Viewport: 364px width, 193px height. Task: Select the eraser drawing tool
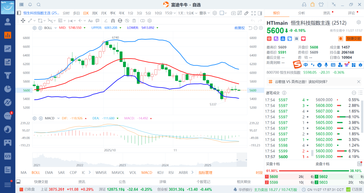(x=246, y=13)
